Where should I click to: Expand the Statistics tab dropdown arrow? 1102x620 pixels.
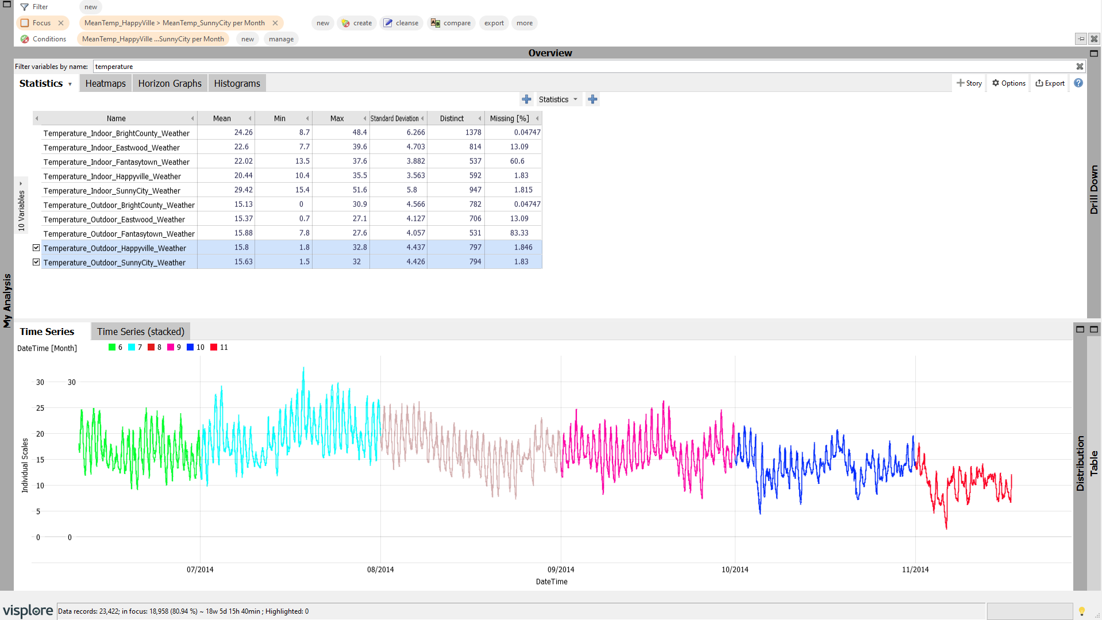(70, 84)
